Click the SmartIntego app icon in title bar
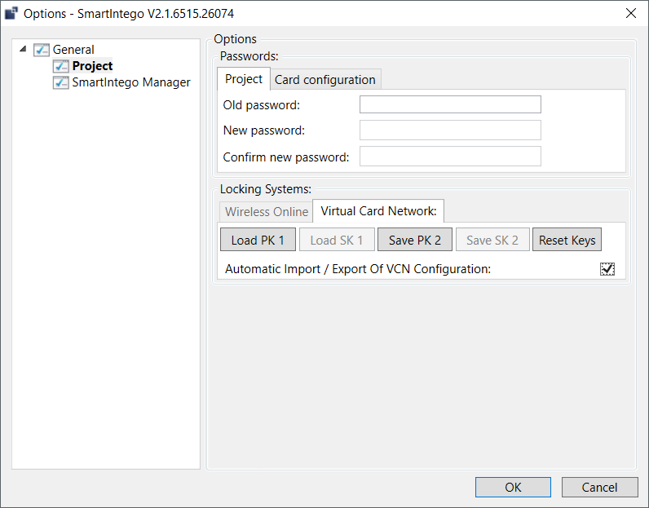 11,14
